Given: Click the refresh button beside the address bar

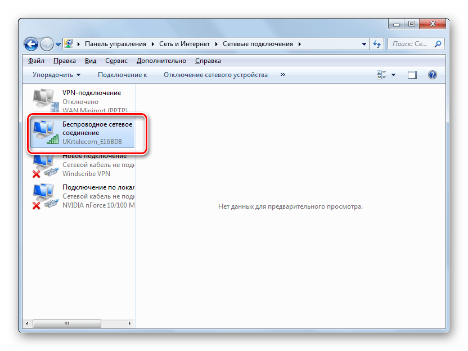Looking at the screenshot, I should 377,44.
